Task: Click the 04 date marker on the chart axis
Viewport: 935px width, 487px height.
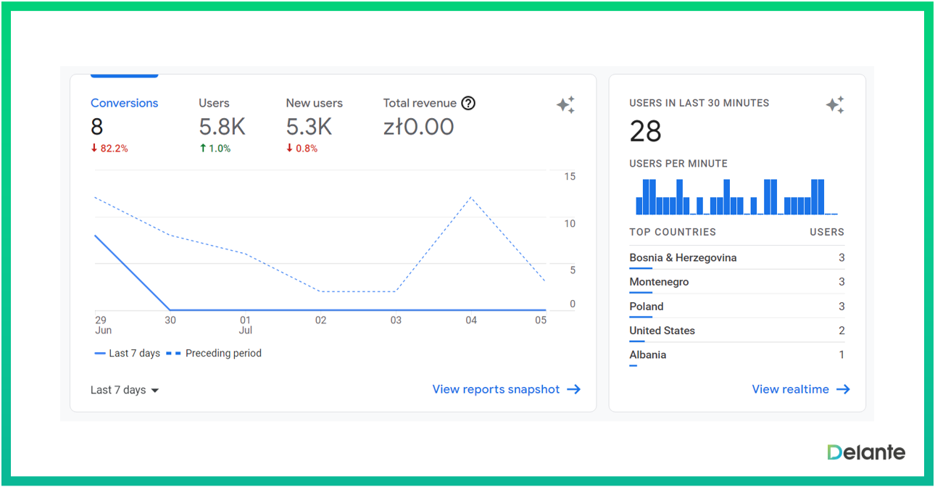Action: [471, 320]
